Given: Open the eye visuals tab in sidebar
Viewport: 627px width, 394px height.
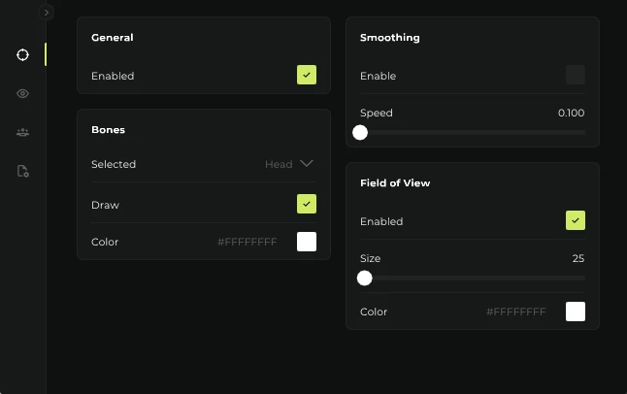Looking at the screenshot, I should (22, 93).
